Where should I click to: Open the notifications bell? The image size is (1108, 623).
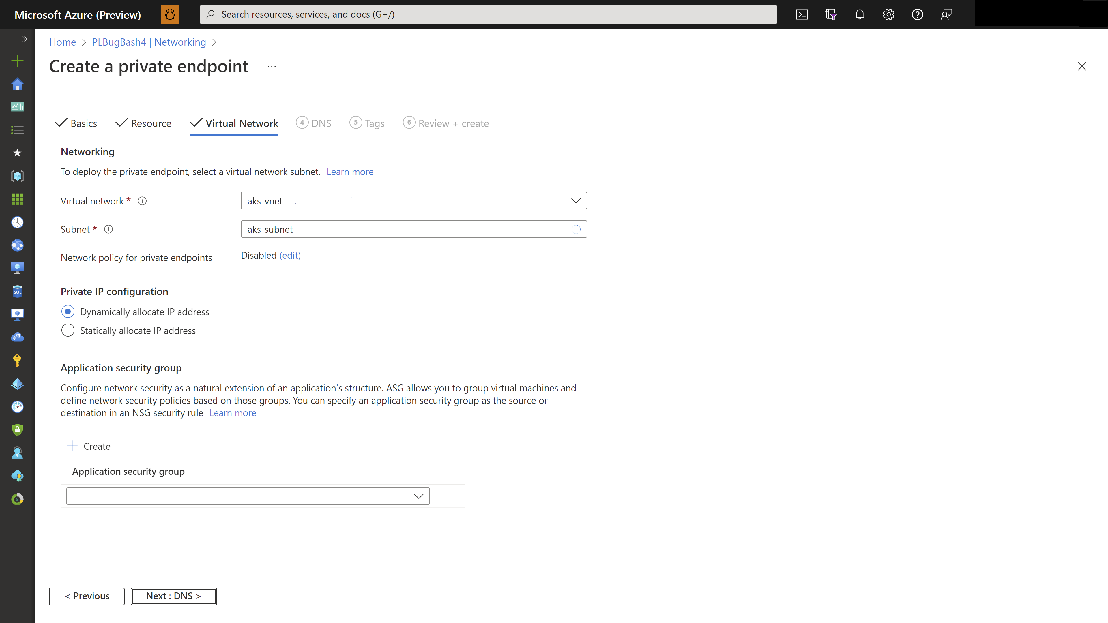[860, 14]
